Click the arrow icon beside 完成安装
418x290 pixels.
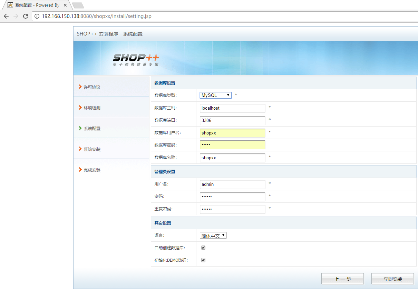point(80,170)
